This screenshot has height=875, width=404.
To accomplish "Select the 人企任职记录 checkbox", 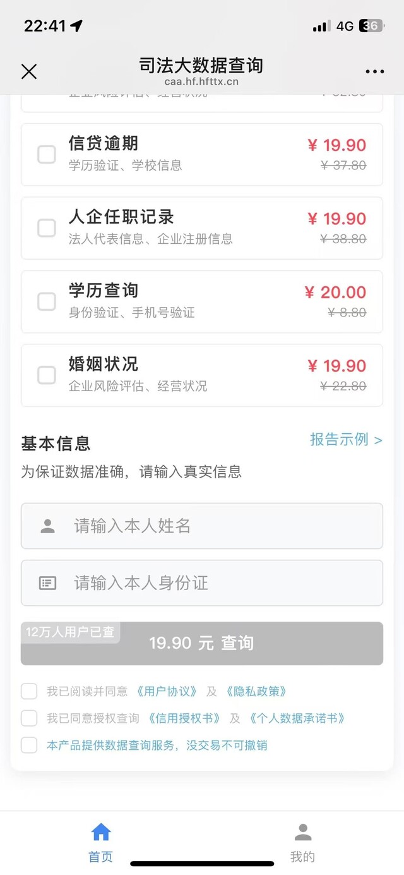I will coord(47,228).
